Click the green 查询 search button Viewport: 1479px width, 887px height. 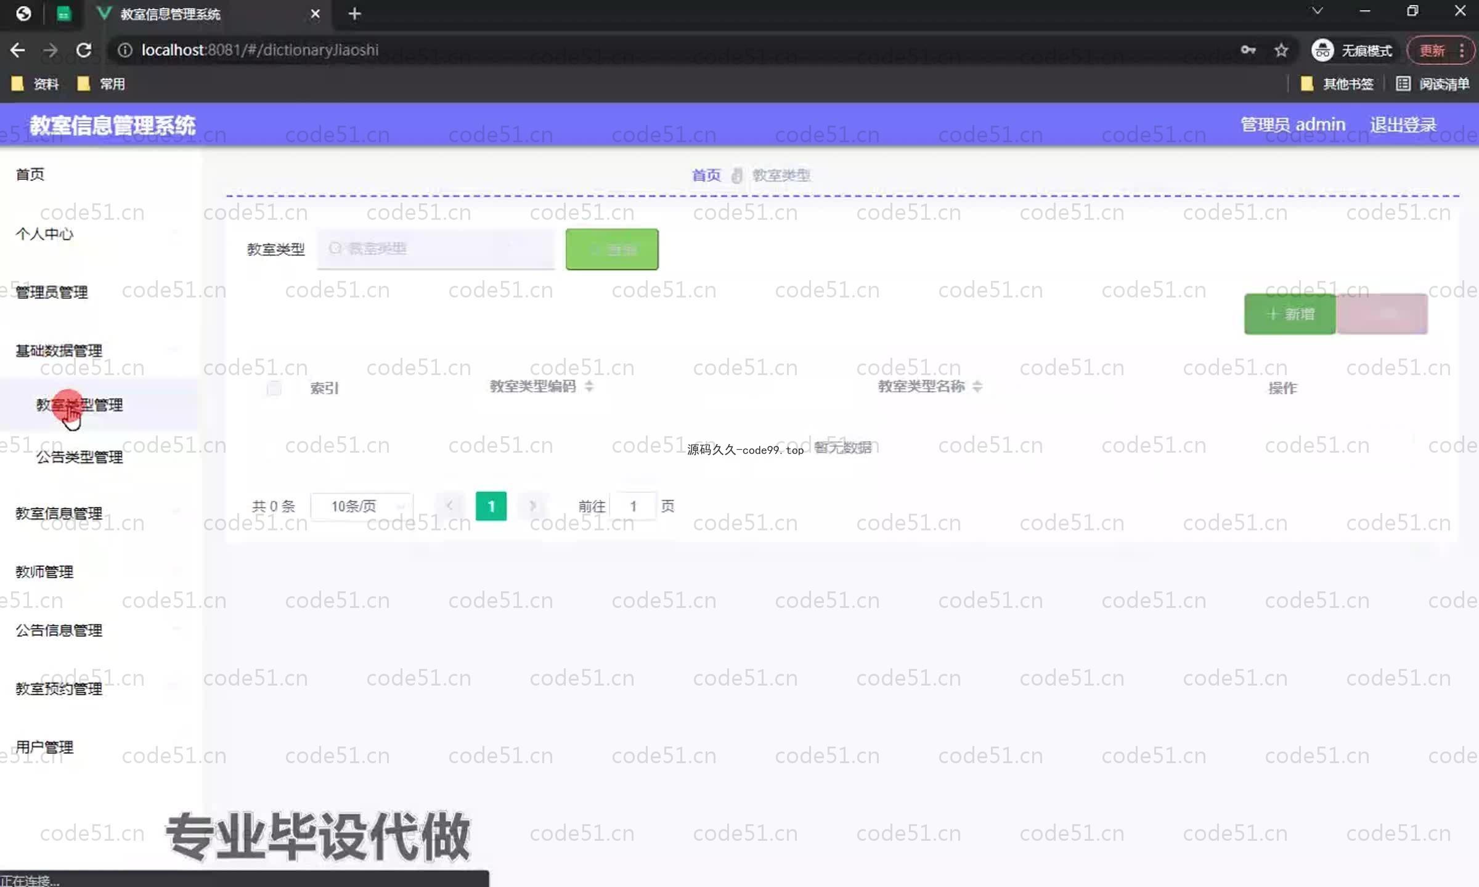click(612, 249)
